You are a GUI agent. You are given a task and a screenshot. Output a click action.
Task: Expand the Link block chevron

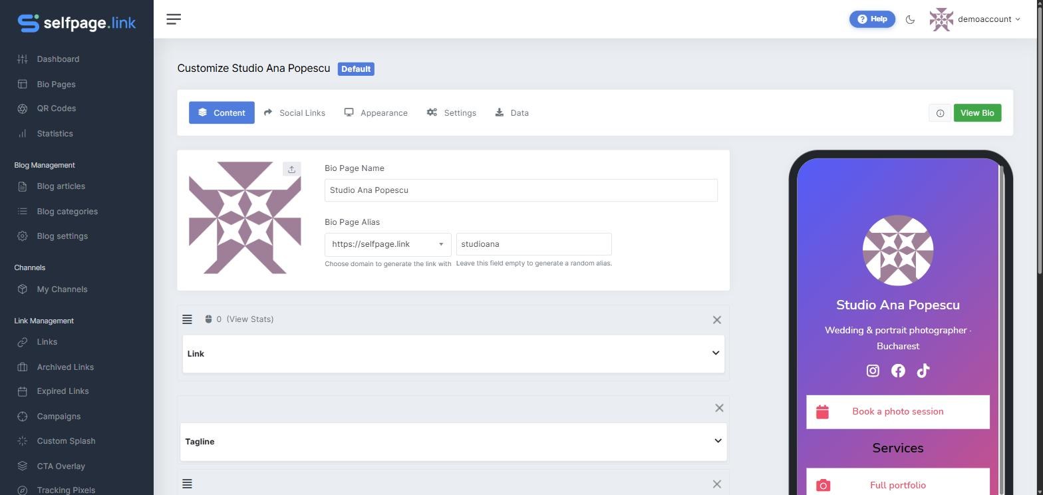click(716, 353)
